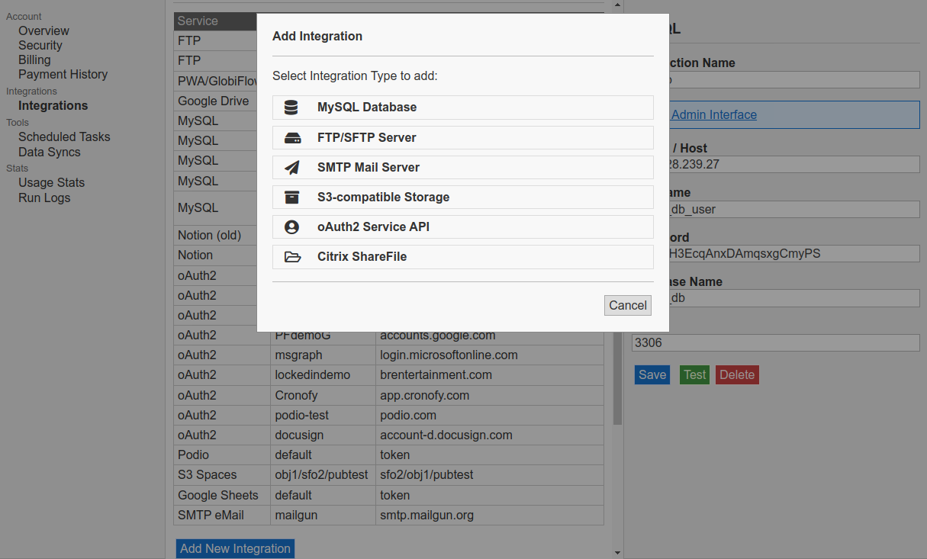Click the green Test button
Screen dimensions: 927x559
694,374
